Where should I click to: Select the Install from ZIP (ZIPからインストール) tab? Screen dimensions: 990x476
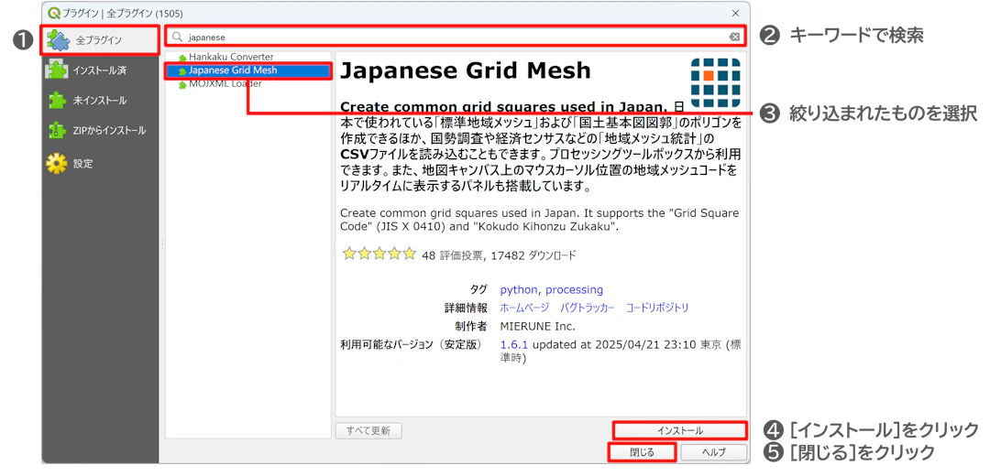(x=101, y=131)
